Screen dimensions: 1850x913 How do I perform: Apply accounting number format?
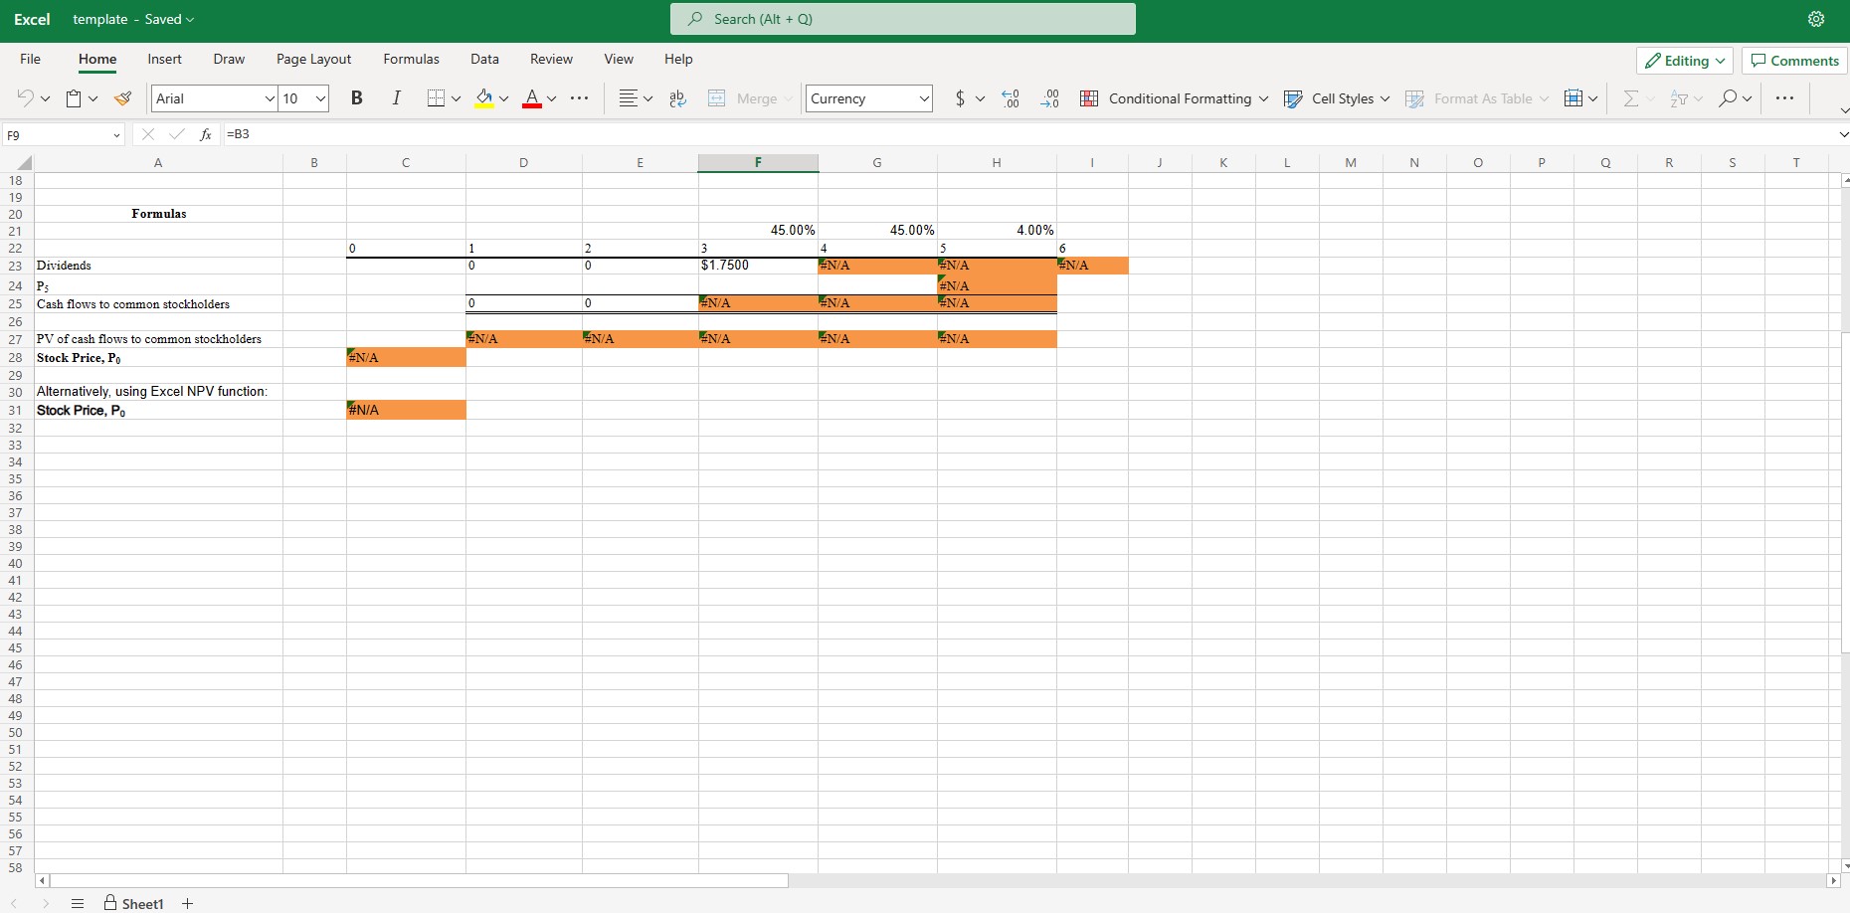tap(959, 98)
